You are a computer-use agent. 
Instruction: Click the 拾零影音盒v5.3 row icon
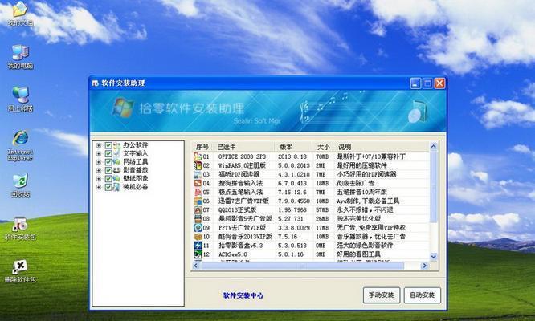point(198,246)
